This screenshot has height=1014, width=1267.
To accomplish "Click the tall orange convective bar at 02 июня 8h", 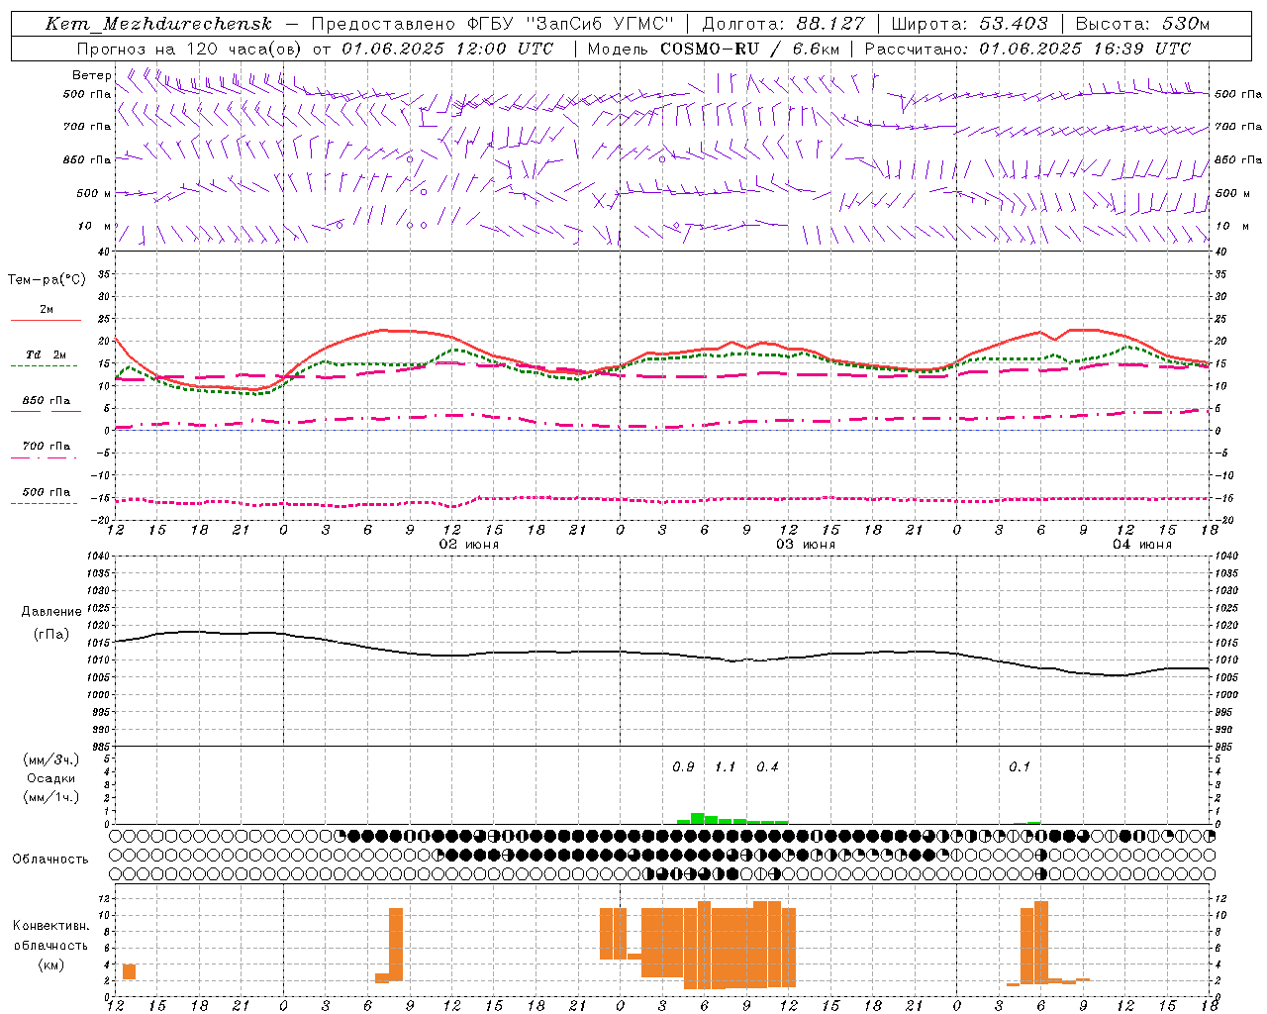I will [x=396, y=944].
